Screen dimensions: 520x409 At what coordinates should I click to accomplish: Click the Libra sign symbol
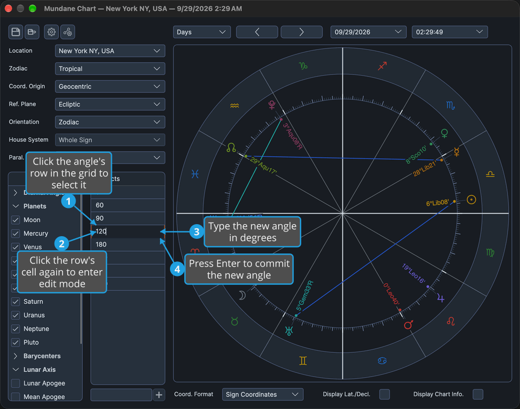pyautogui.click(x=490, y=174)
